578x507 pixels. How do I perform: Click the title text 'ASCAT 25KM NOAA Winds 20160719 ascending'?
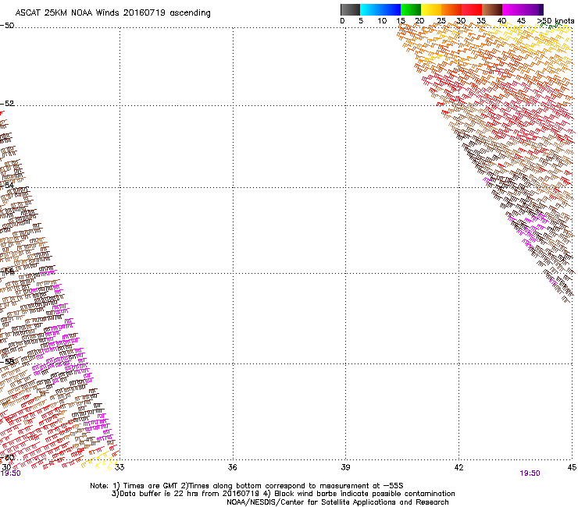tap(112, 13)
